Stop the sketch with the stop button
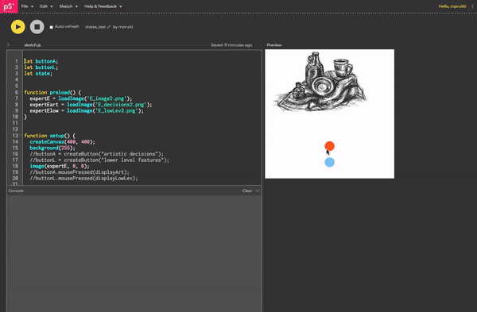 (37, 27)
